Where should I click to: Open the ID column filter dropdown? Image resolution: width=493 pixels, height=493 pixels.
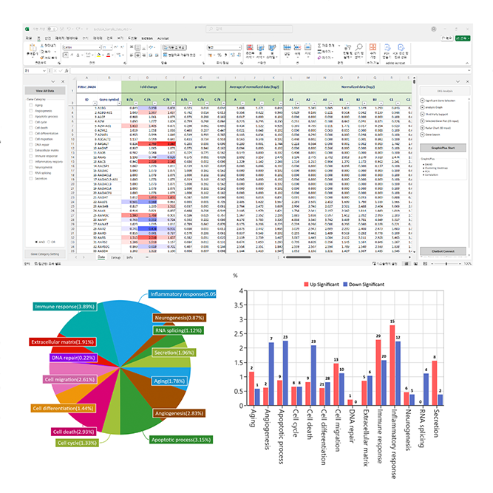point(95,103)
